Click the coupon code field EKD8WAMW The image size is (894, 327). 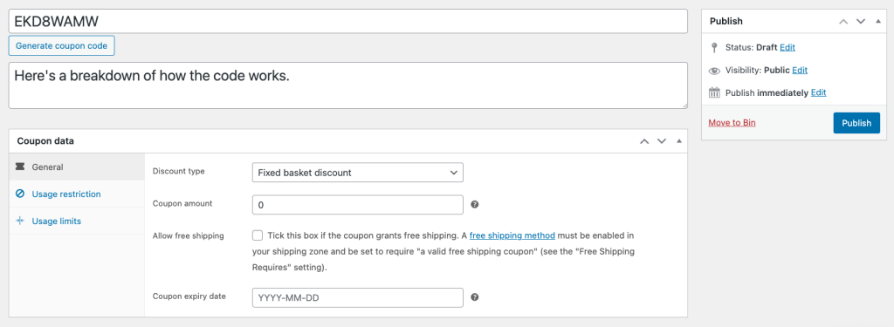pyautogui.click(x=347, y=21)
